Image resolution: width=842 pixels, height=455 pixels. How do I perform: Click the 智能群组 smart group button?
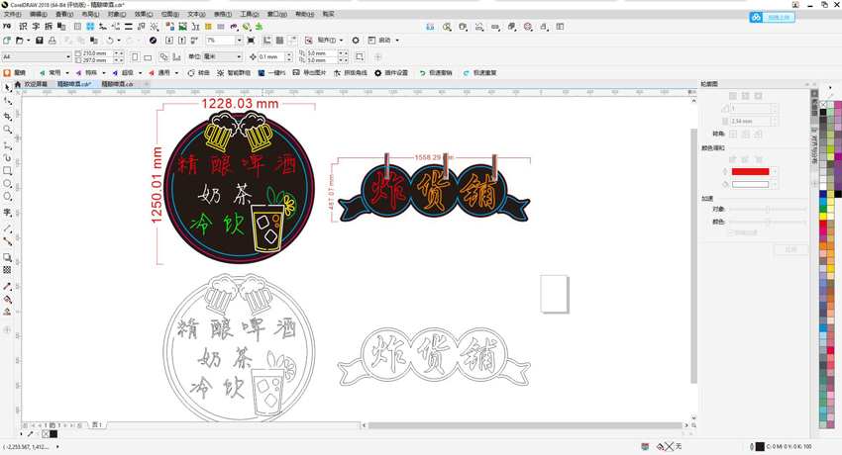(x=234, y=73)
